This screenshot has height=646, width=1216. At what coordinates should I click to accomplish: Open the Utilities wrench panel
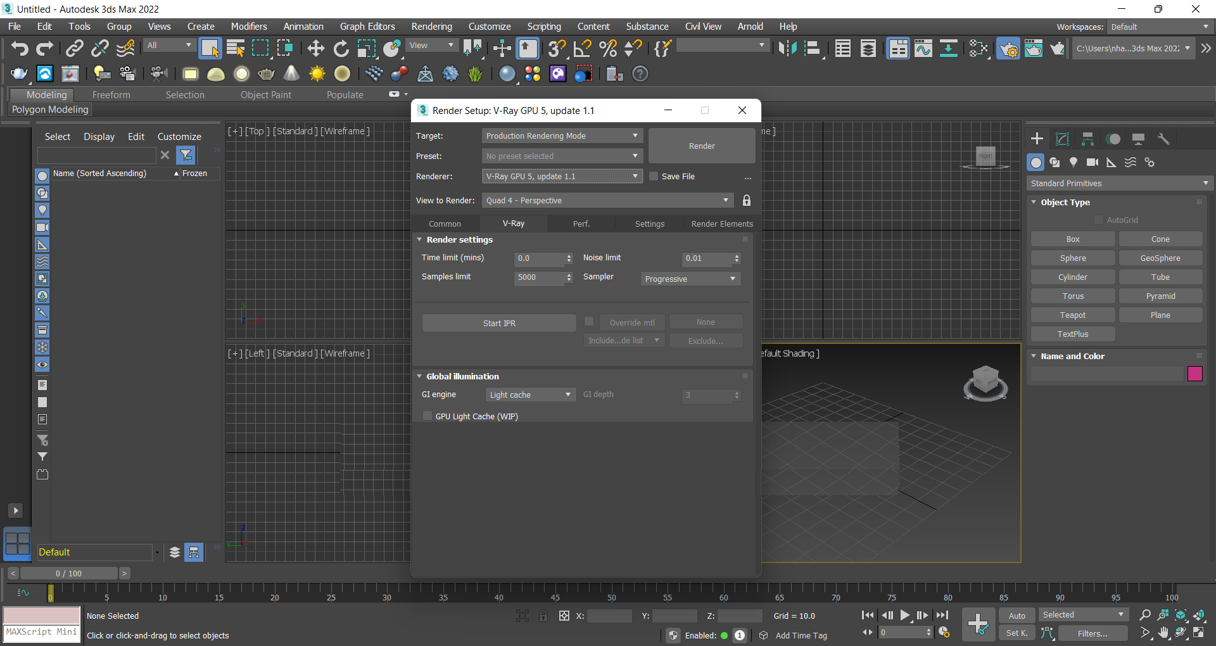point(1163,139)
